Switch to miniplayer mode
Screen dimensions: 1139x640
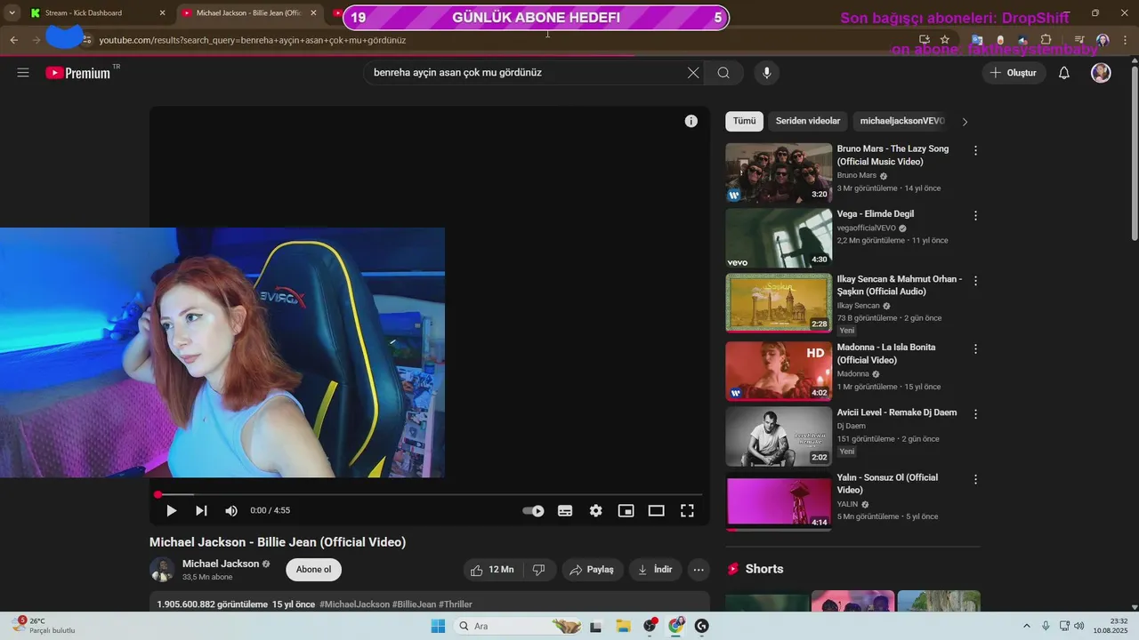pyautogui.click(x=626, y=511)
